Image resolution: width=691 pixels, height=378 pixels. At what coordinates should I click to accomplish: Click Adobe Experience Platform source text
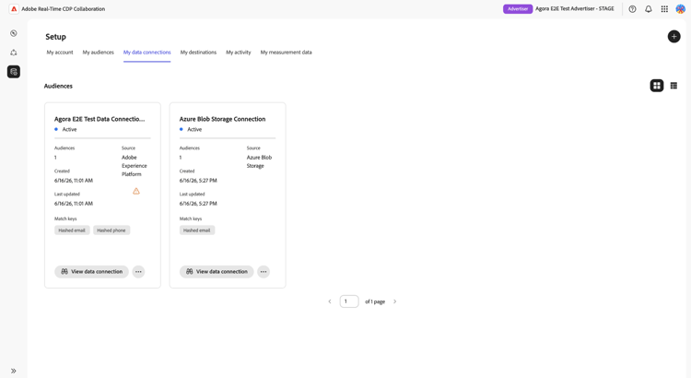tap(135, 166)
